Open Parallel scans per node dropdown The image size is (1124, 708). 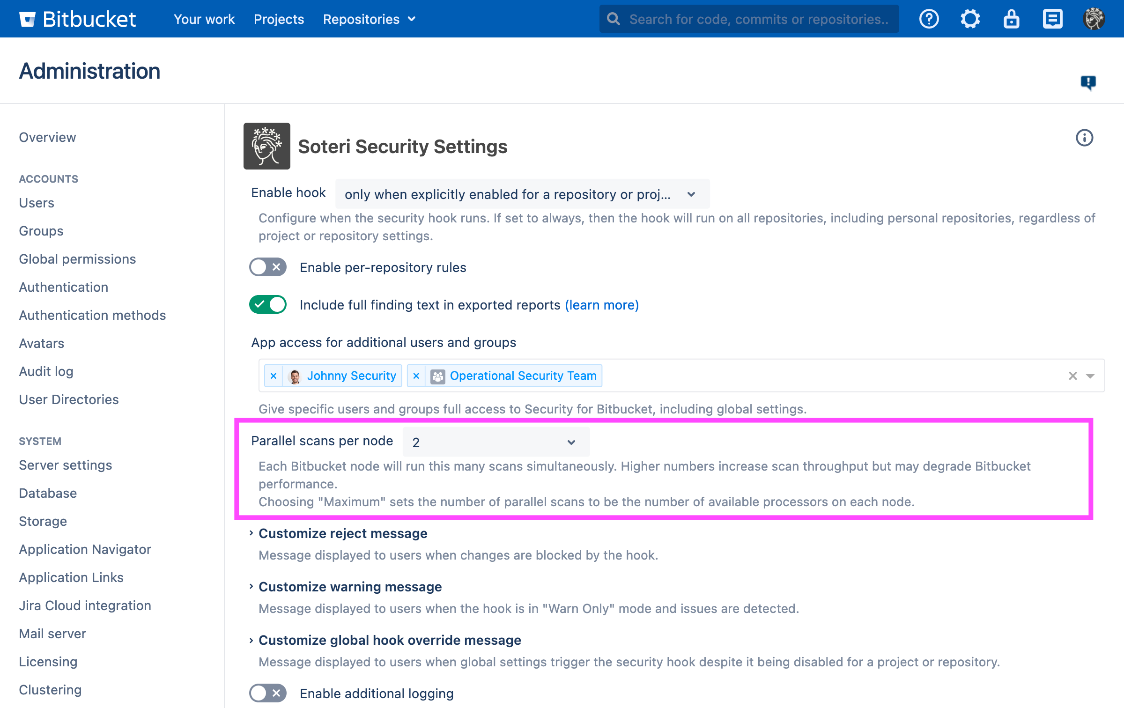[x=495, y=442]
